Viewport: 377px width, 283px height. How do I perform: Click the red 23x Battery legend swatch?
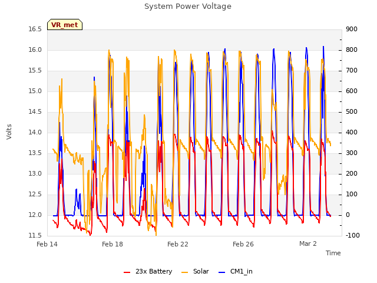coord(127,272)
